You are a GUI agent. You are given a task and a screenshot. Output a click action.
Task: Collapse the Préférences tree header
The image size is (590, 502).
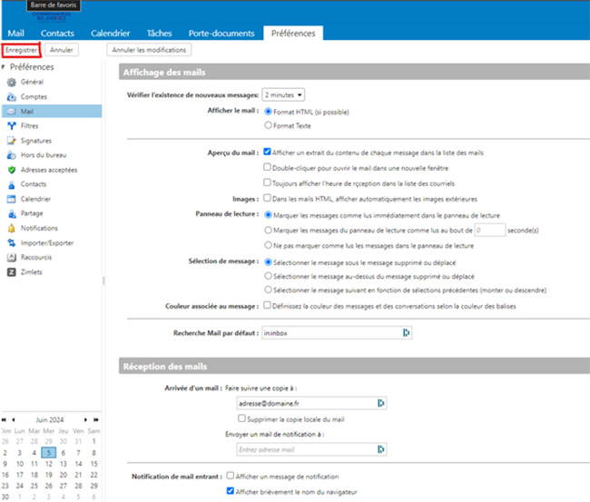pos(5,67)
